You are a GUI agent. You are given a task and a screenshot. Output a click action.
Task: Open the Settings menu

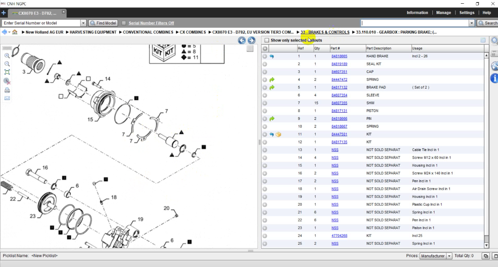tap(467, 13)
